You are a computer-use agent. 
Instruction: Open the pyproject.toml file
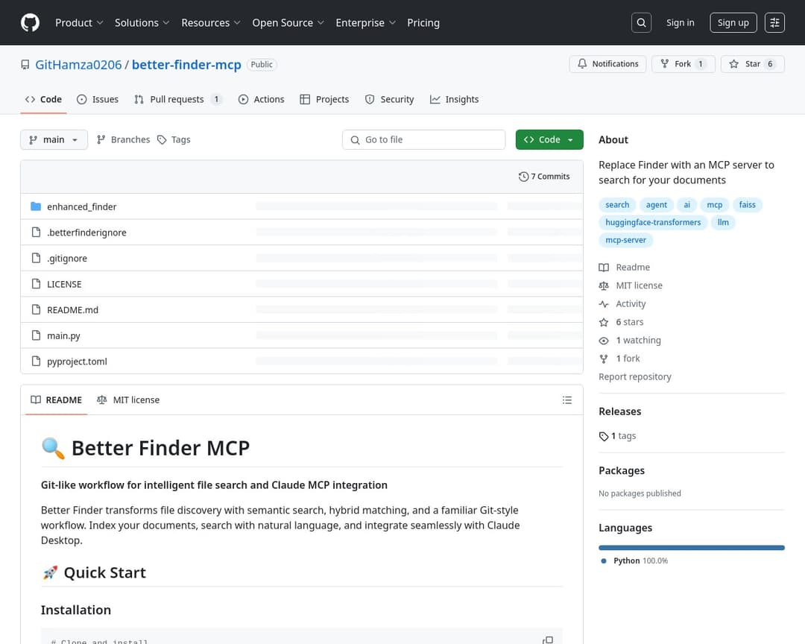tap(77, 361)
